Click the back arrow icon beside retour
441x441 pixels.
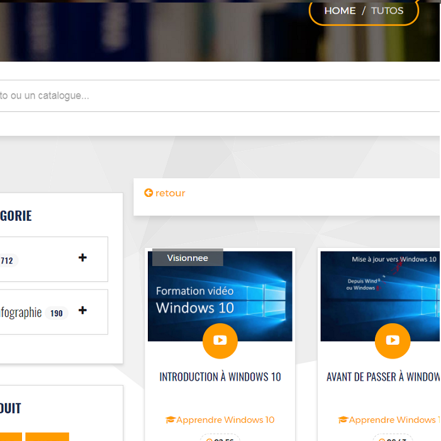point(148,193)
